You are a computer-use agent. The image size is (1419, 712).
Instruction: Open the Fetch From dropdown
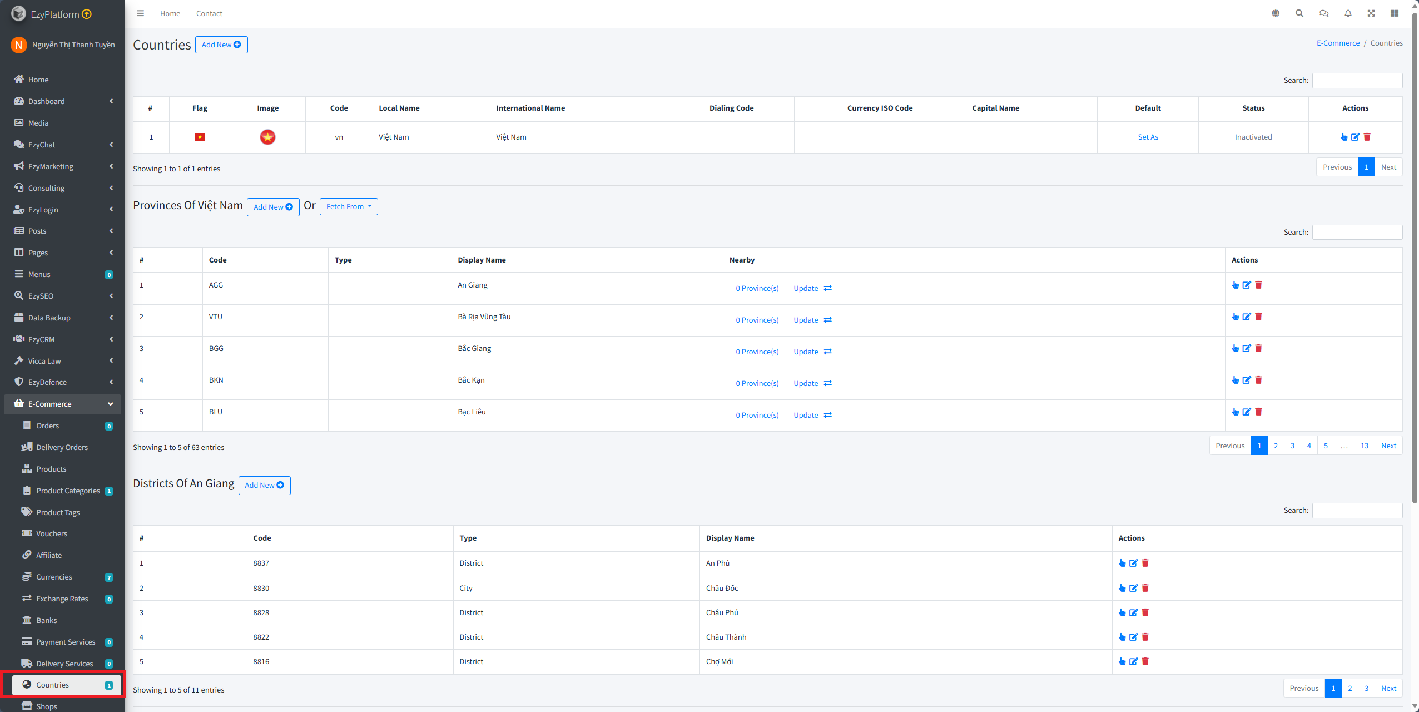(349, 206)
